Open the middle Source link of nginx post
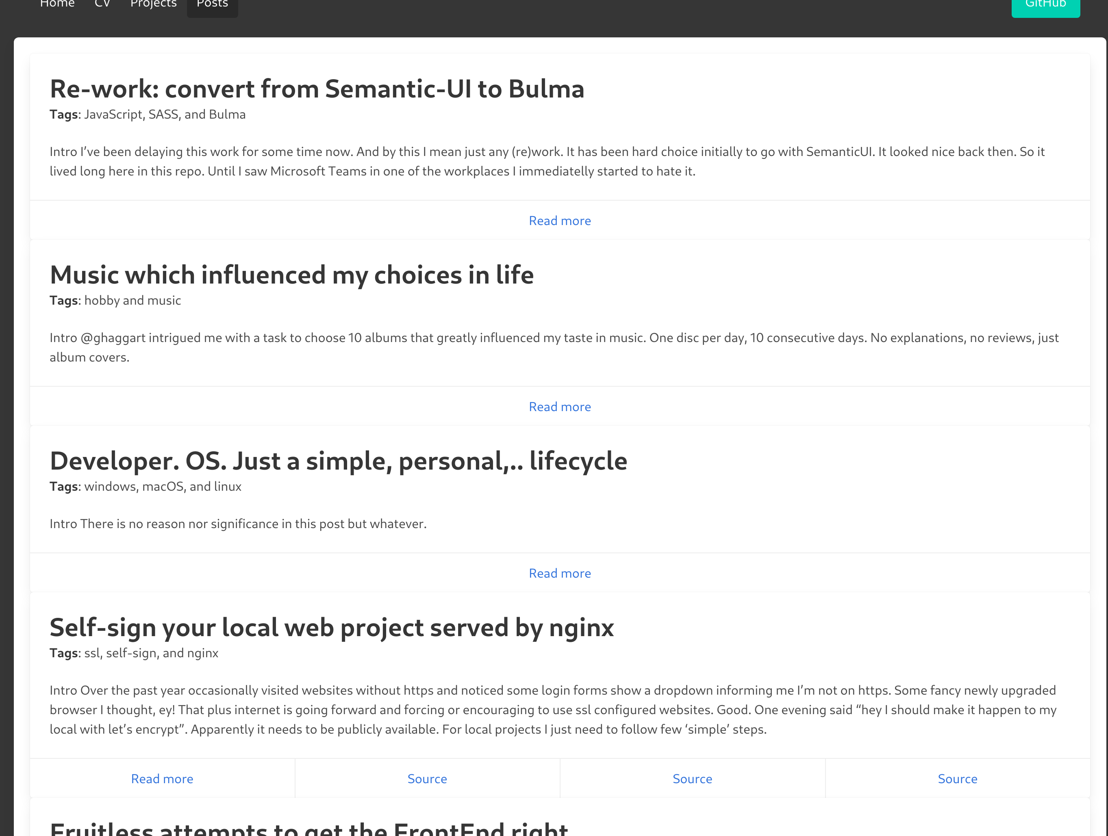 pos(692,779)
